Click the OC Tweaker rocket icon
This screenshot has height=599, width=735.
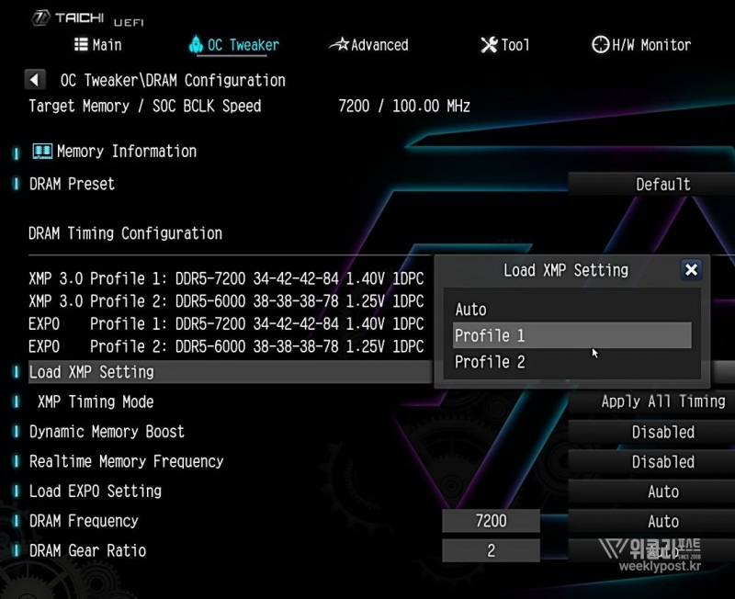point(195,45)
